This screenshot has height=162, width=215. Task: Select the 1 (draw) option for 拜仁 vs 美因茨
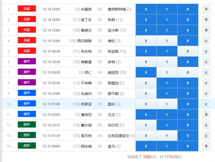(167, 72)
